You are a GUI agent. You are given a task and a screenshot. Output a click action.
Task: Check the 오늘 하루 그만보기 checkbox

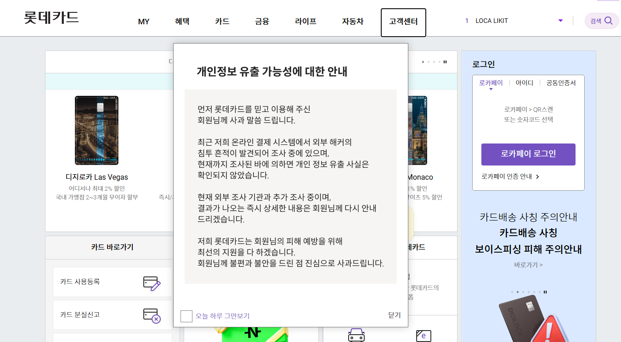tap(186, 316)
